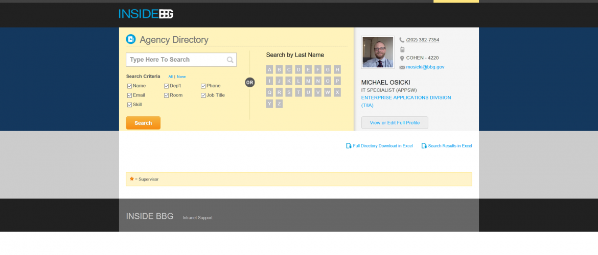
Task: Open View or Edit Full Profile
Action: click(395, 122)
